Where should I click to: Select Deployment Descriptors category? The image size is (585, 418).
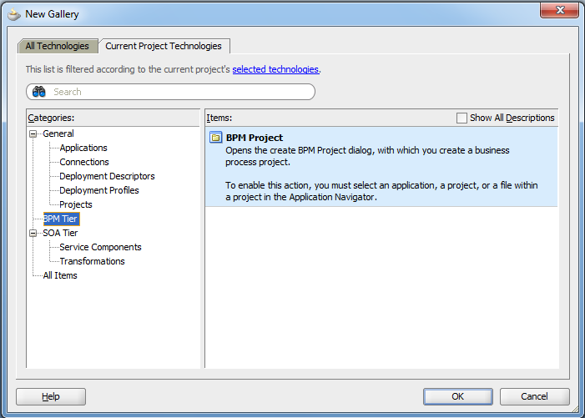tap(107, 176)
